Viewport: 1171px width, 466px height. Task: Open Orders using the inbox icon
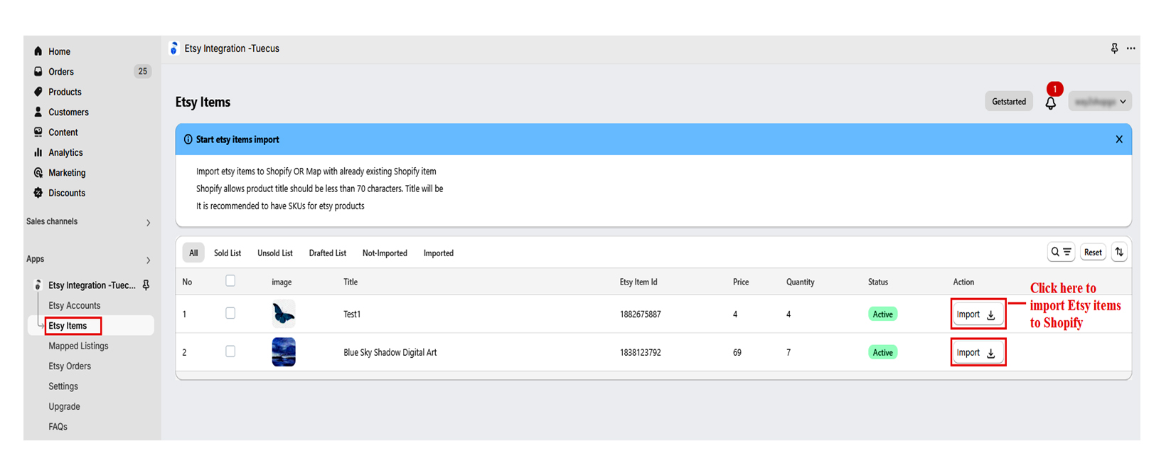point(38,71)
